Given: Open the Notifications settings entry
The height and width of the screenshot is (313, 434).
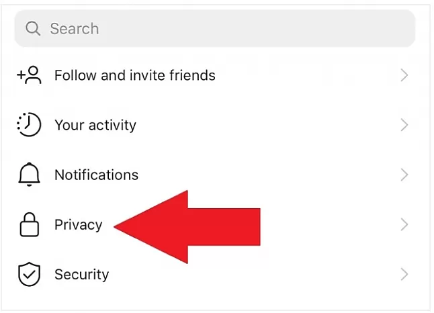Looking at the screenshot, I should pyautogui.click(x=96, y=175).
